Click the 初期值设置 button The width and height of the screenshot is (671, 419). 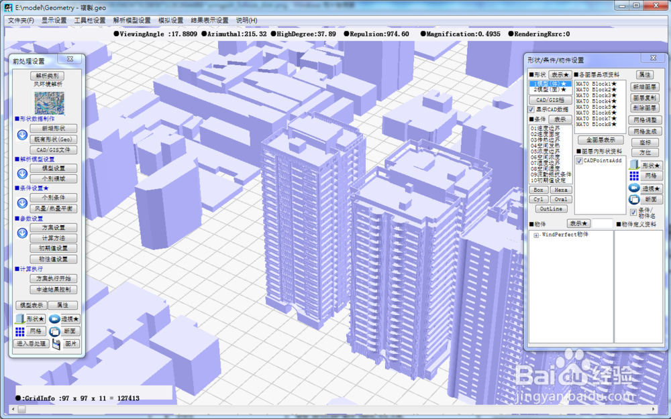click(x=54, y=249)
